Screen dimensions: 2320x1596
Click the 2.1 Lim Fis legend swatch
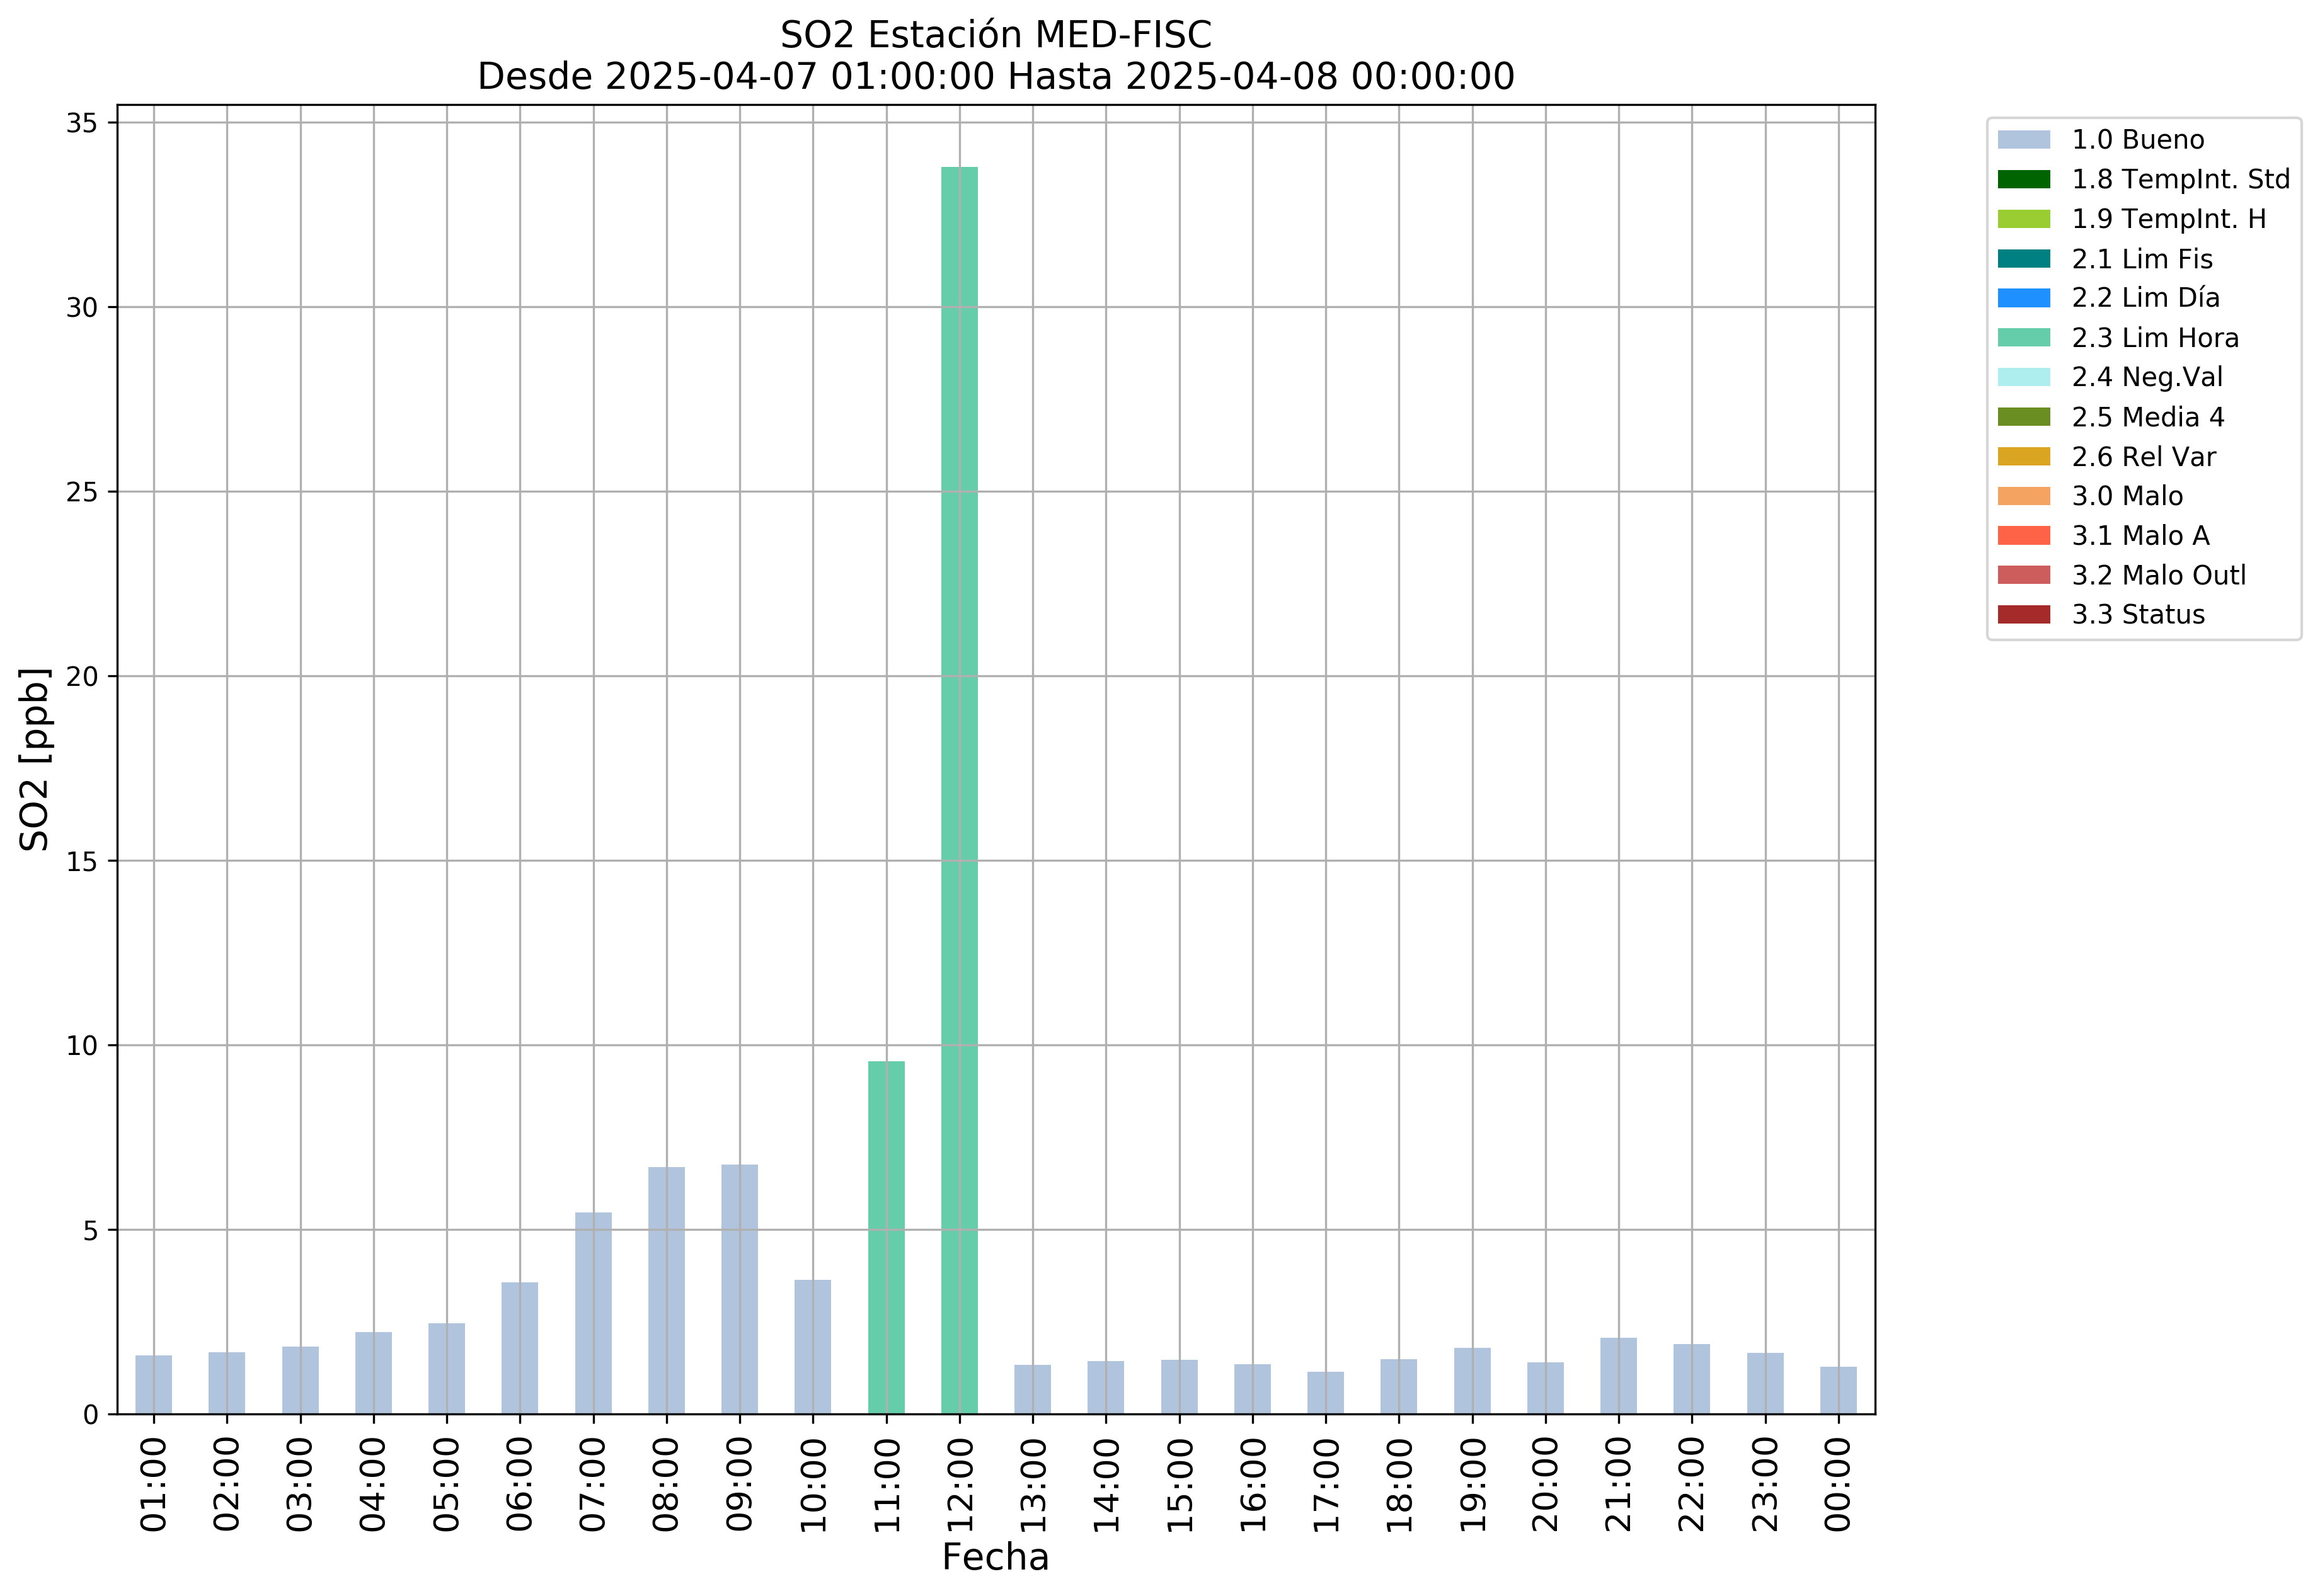pos(2024,259)
